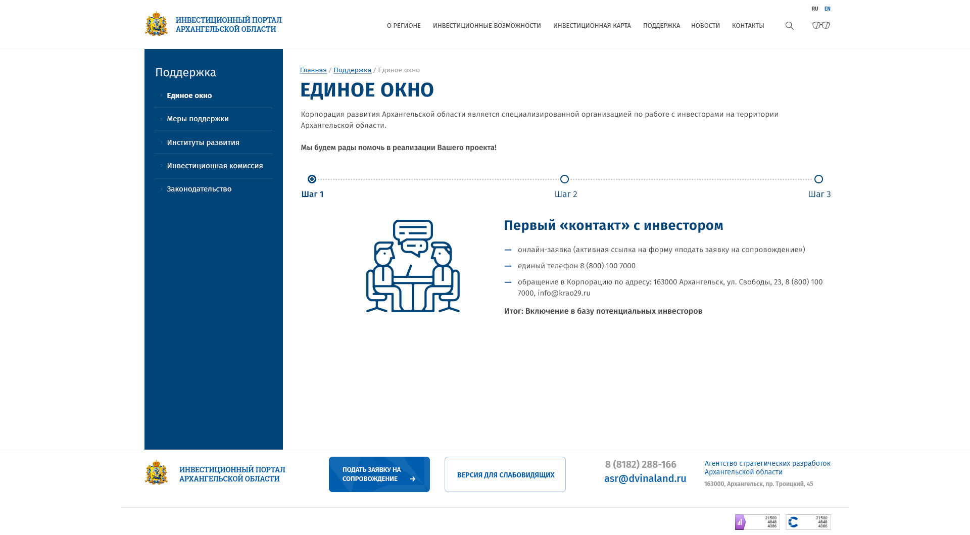Open Инвестиционные возможности menu item
Screen dimensions: 970x535
coord(487,26)
